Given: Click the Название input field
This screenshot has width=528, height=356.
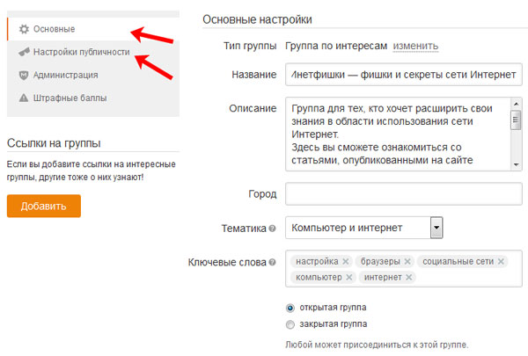Looking at the screenshot, I should 404,75.
